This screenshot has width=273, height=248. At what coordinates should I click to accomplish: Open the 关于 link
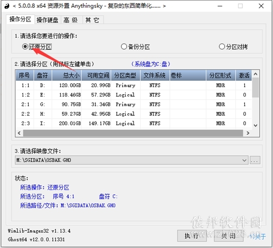coord(258,236)
